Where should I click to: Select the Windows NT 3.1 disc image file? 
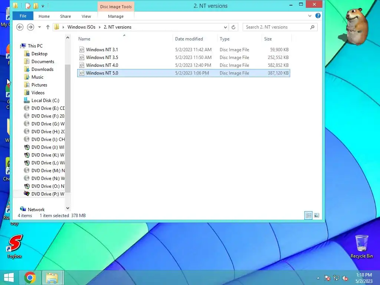tap(184, 50)
